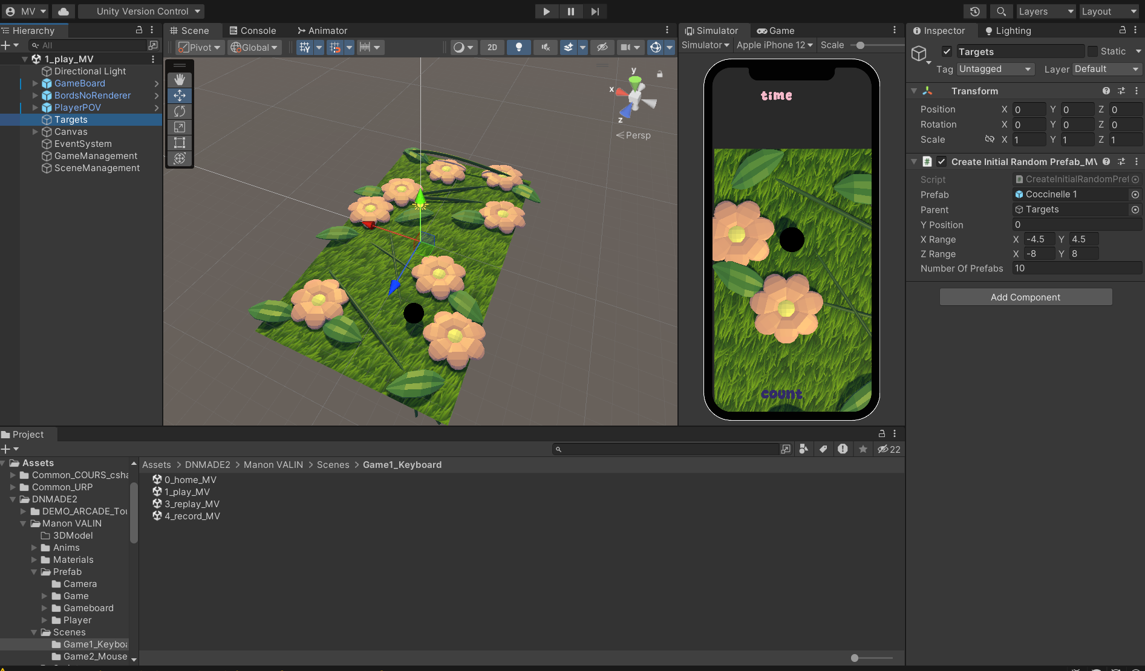Screen dimensions: 1145x671
Task: Select the Rotate tool in scene toolbar
Action: point(180,111)
